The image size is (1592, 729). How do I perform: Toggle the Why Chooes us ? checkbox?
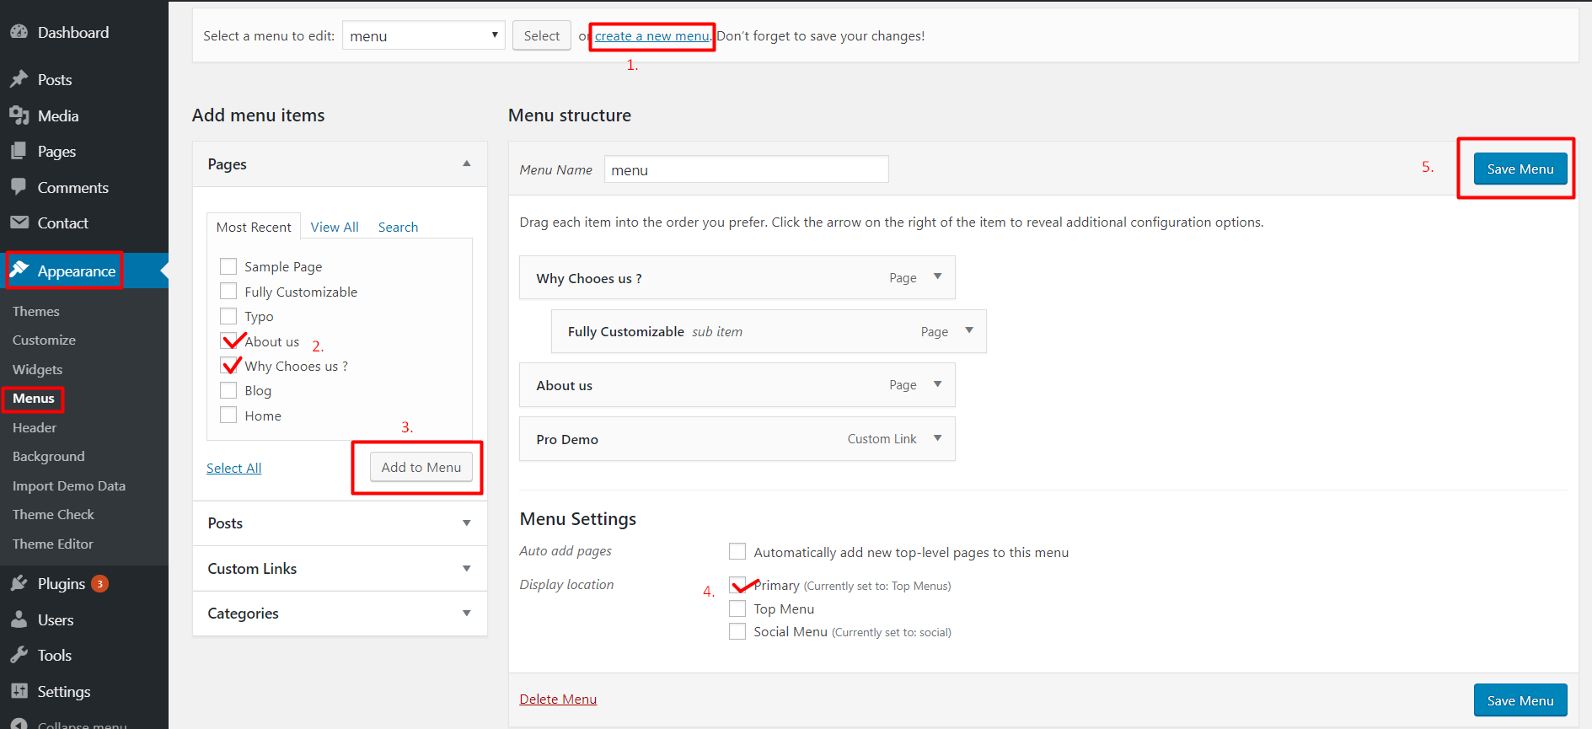tap(228, 366)
